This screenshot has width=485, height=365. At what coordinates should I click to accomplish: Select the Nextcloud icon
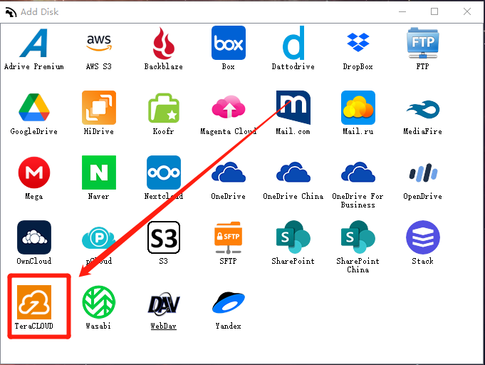click(164, 173)
